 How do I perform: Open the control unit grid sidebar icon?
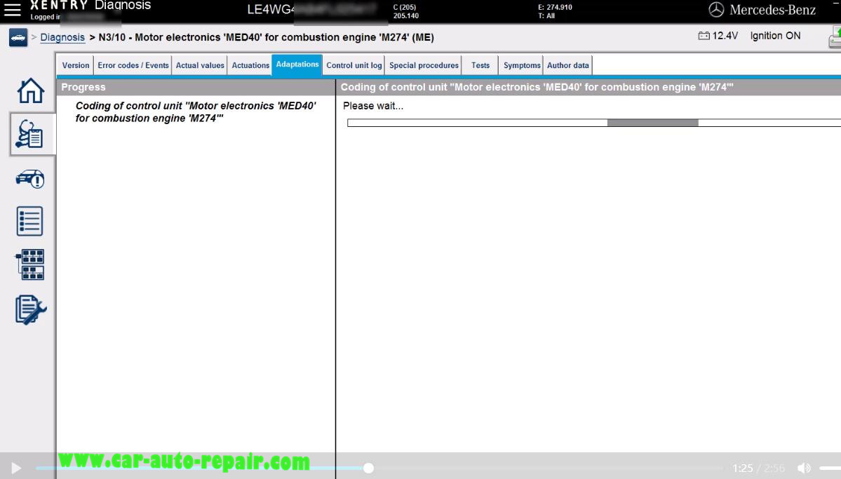pos(30,264)
